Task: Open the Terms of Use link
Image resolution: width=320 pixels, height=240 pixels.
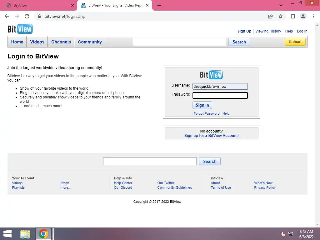Action: pyautogui.click(x=221, y=187)
